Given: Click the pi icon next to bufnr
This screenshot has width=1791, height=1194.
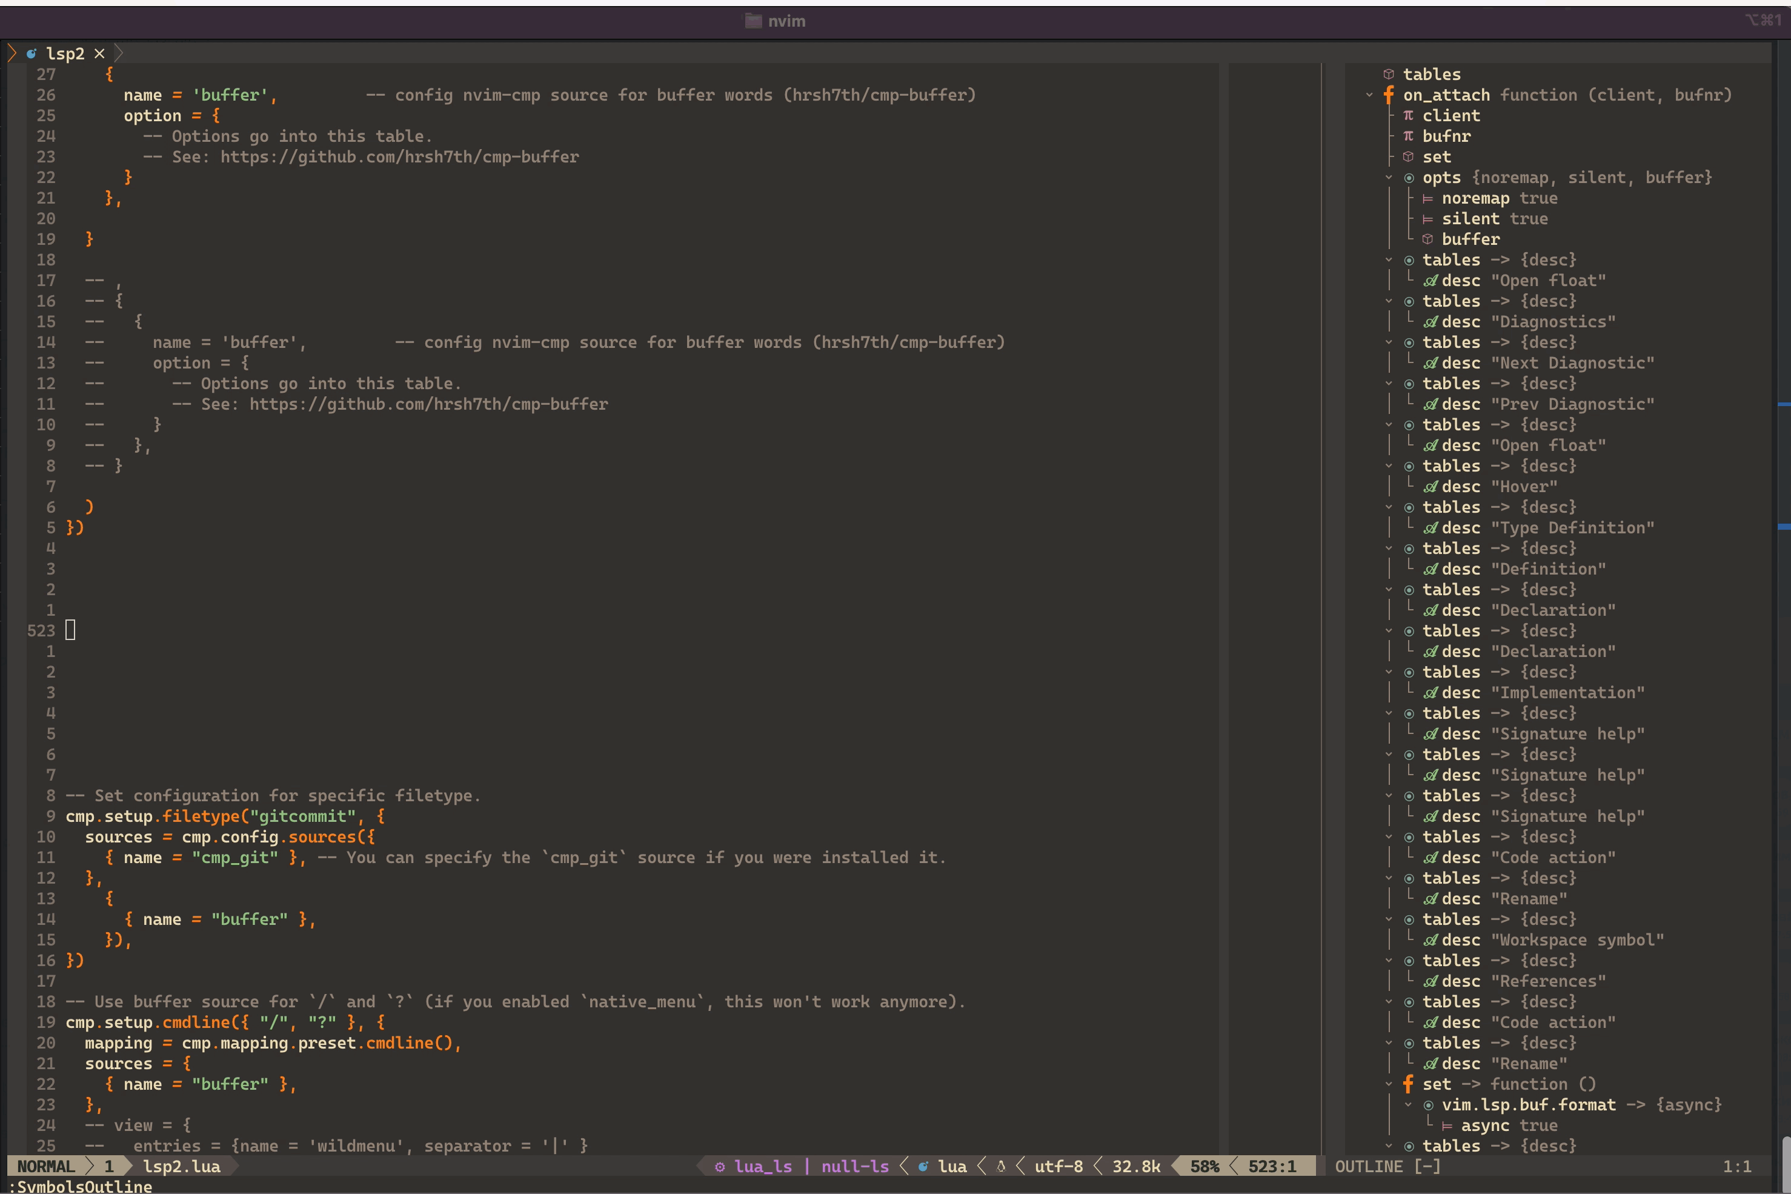Looking at the screenshot, I should point(1408,136).
